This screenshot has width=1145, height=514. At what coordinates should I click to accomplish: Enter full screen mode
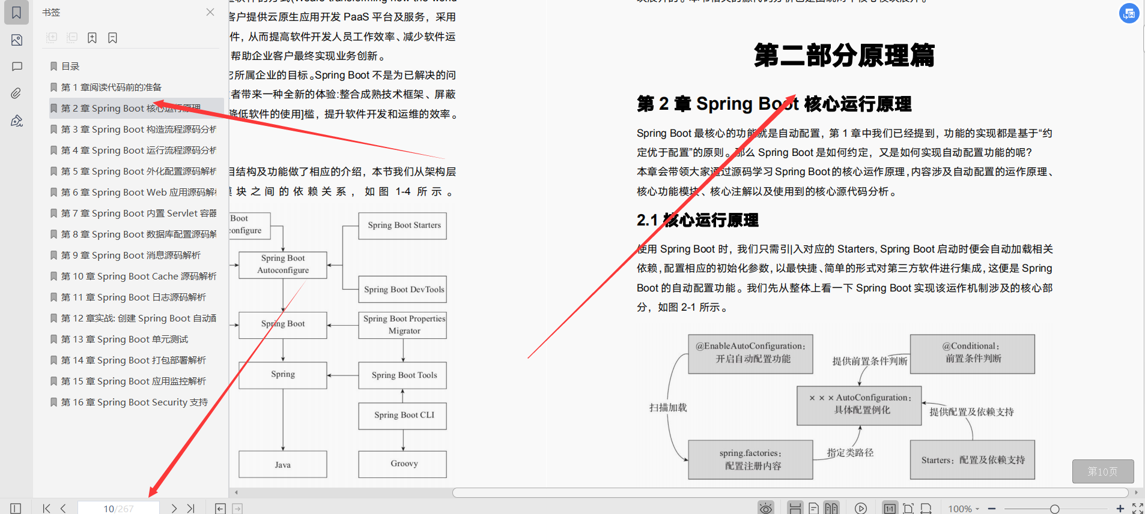[x=1137, y=509]
